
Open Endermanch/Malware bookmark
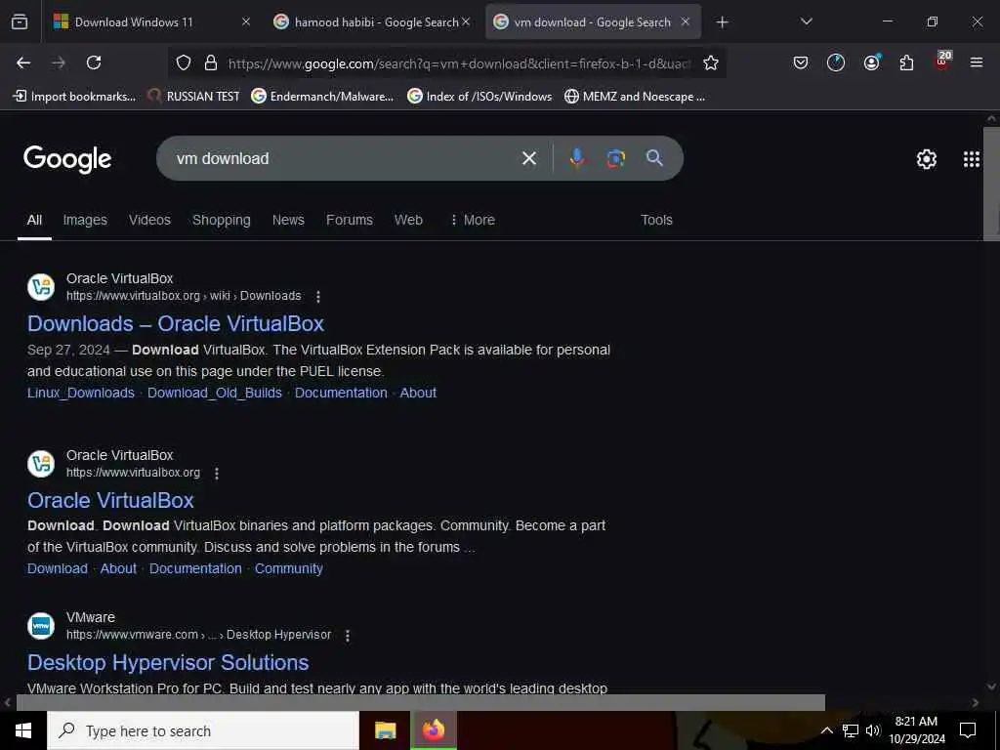tap(322, 97)
